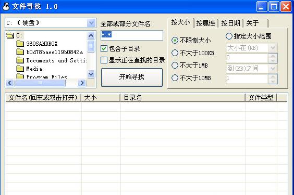Select Documents and Setti tree entry text
The image size is (294, 195).
click(56, 60)
